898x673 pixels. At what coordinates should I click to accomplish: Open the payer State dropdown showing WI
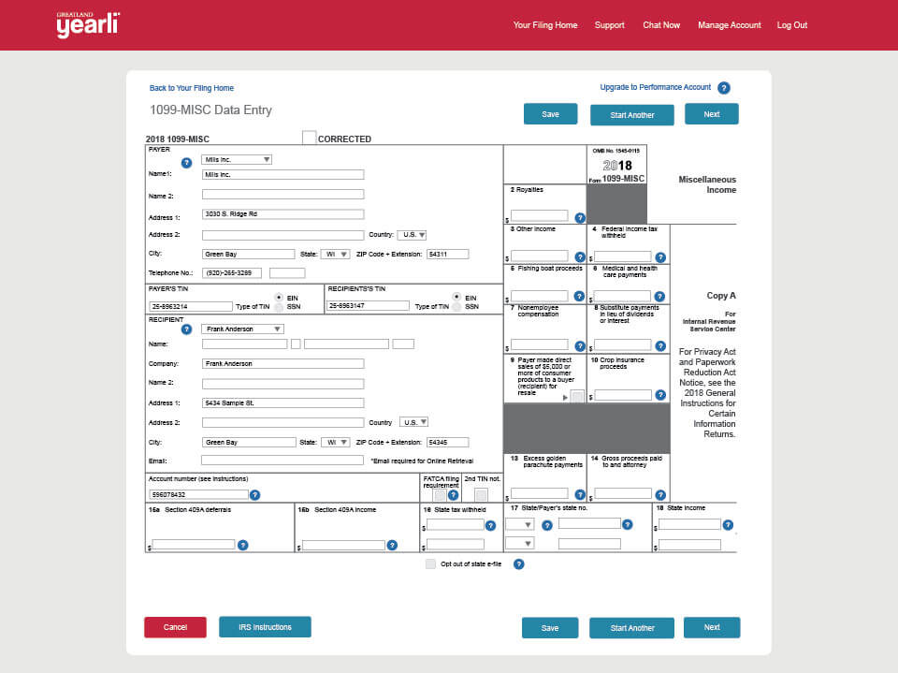(x=335, y=254)
